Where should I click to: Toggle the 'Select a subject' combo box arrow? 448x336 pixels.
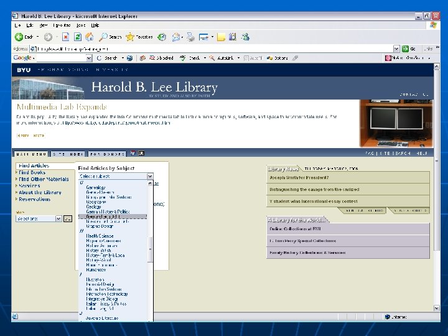(150, 176)
